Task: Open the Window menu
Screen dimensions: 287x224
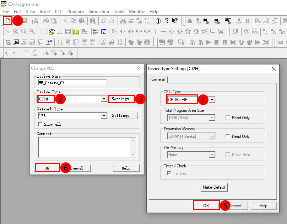Action: [x=137, y=12]
